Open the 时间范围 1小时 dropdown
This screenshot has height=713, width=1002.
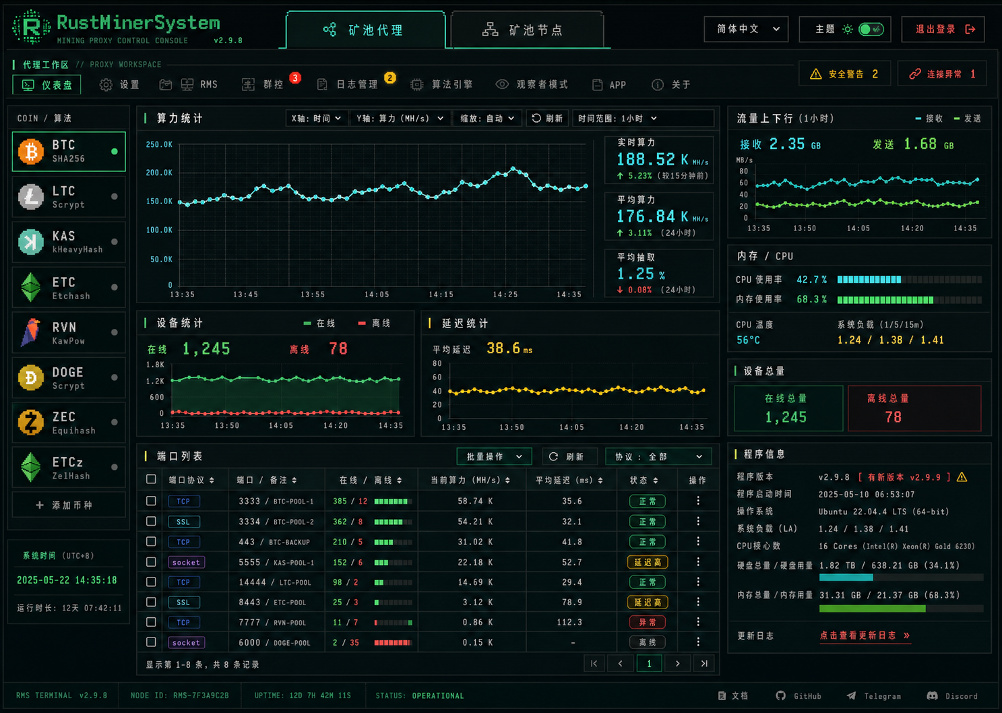coord(642,118)
